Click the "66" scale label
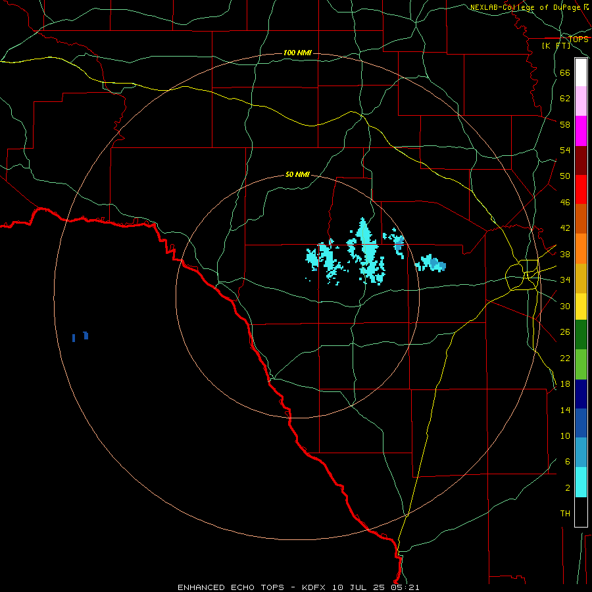 coord(565,72)
